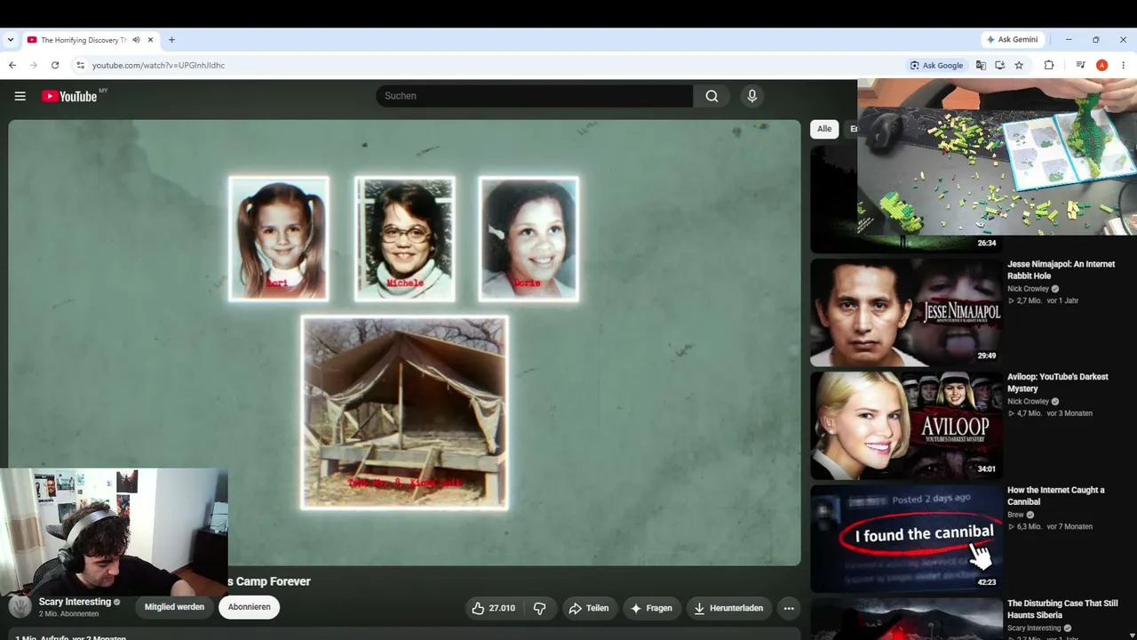Reload the current page
This screenshot has height=640, width=1137.
tap(55, 65)
